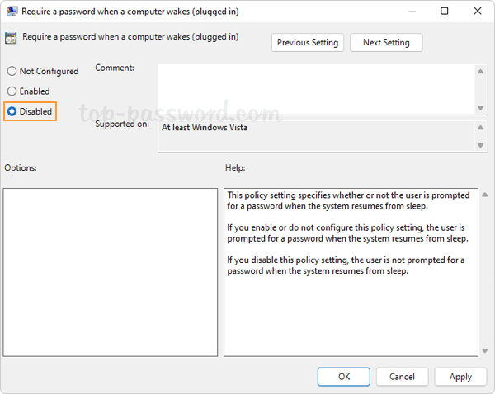Click the empty Options pane

(110, 272)
